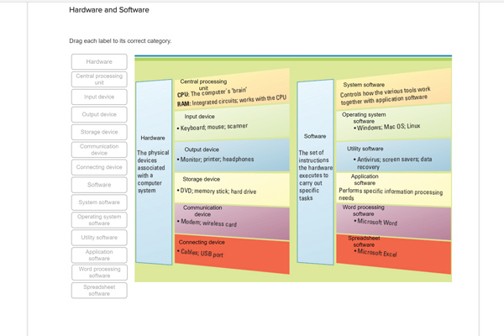504x336 pixels.
Task: Click the "Modem; wireless card" bullet text
Action: [207, 223]
